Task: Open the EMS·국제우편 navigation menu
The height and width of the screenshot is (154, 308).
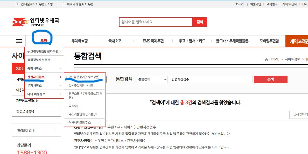Action: [153, 41]
